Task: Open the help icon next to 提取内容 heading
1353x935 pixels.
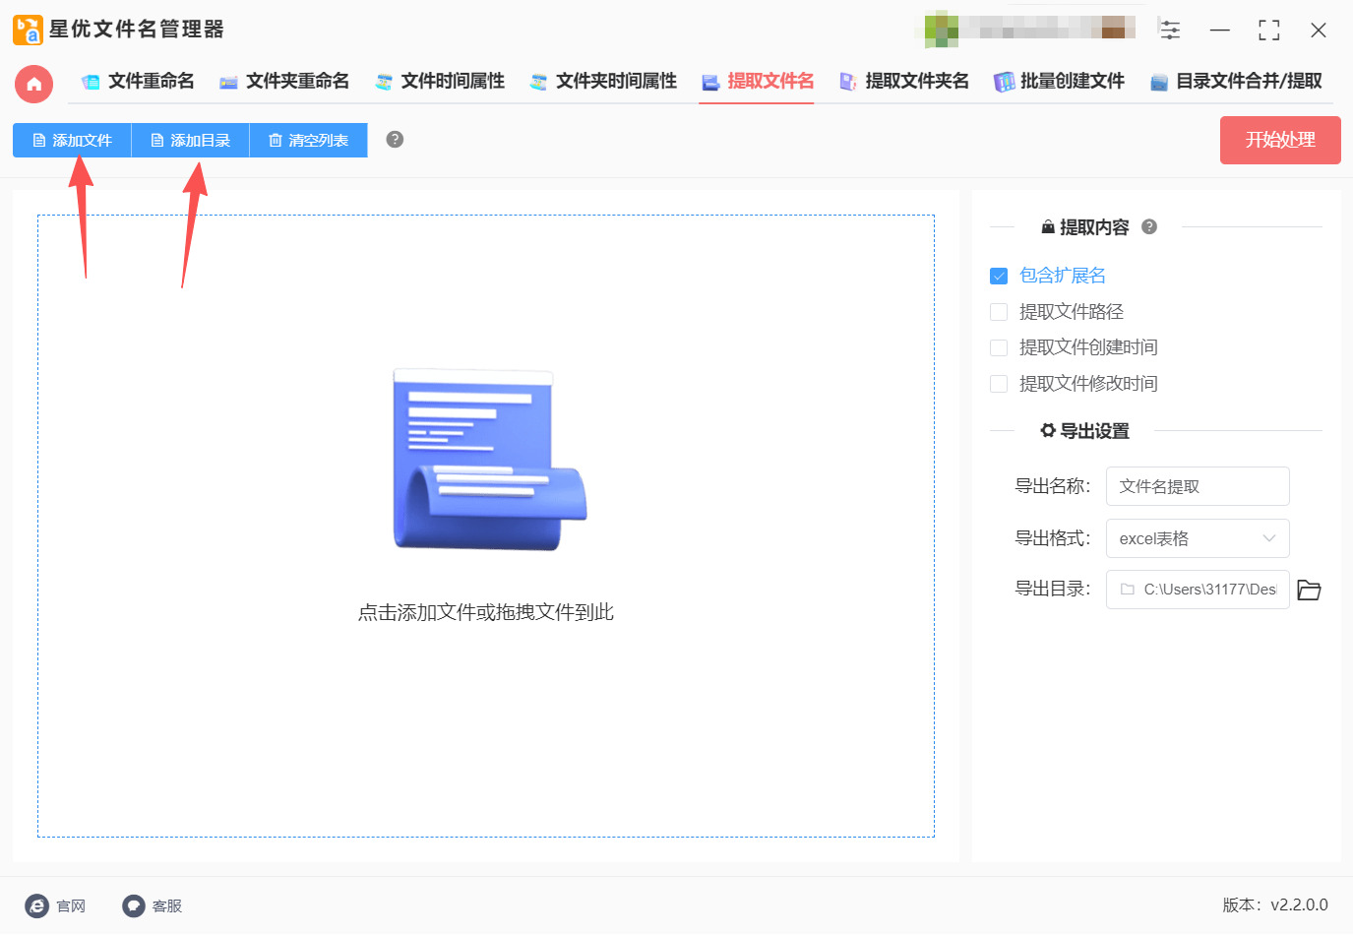Action: point(1148,226)
